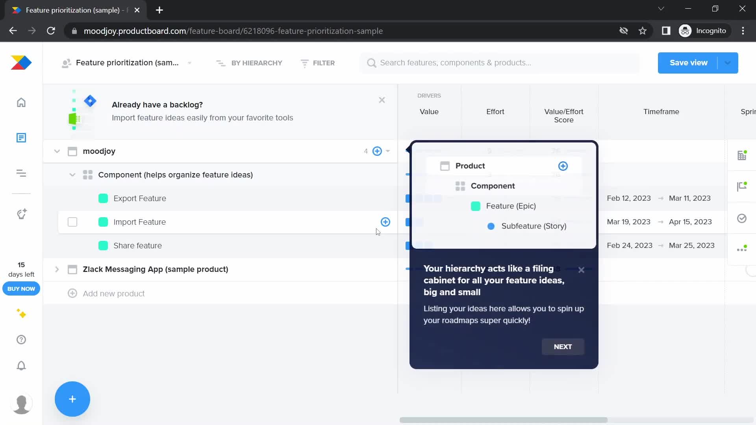Dismiss the Already have a backlog banner

point(382,100)
